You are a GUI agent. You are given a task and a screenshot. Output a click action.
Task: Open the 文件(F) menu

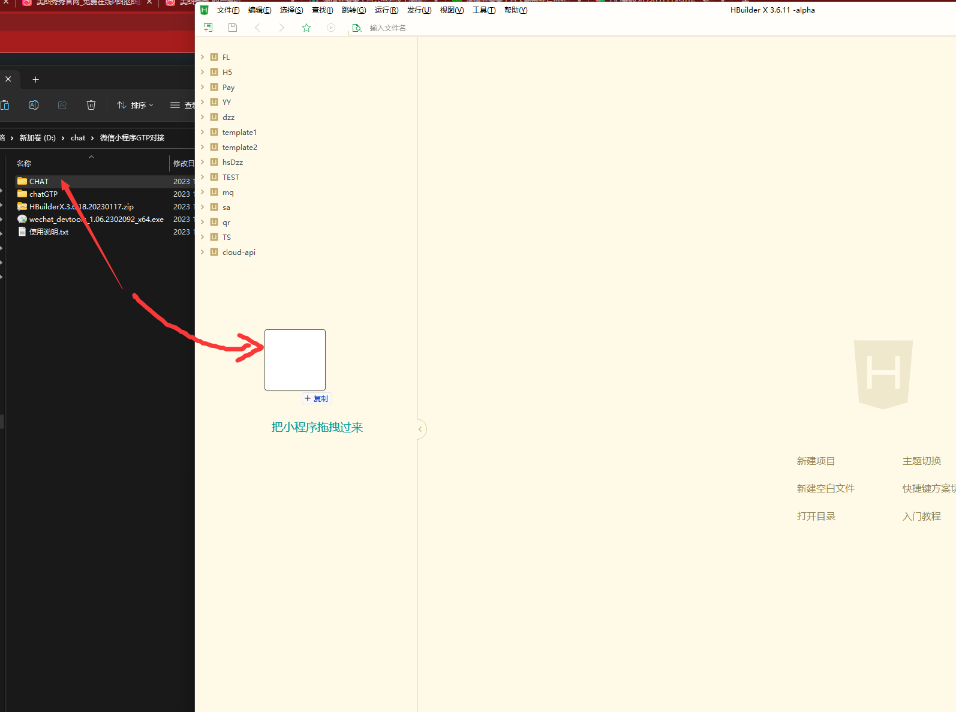point(228,10)
